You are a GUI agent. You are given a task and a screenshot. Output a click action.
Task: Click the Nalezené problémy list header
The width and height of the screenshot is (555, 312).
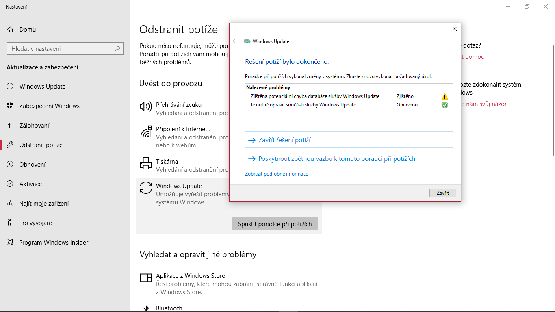[268, 87]
